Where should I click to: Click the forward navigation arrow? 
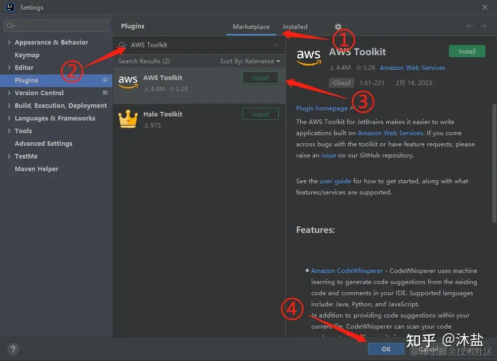(x=483, y=26)
